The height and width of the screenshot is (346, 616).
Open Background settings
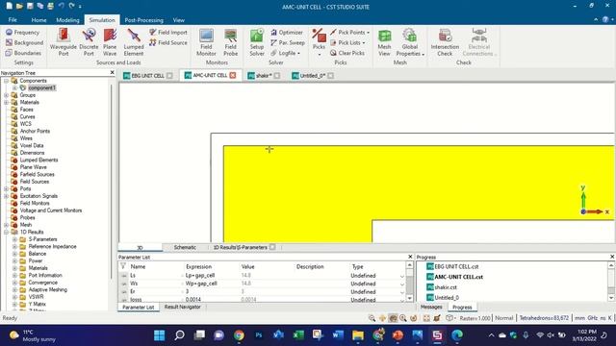[x=24, y=42]
